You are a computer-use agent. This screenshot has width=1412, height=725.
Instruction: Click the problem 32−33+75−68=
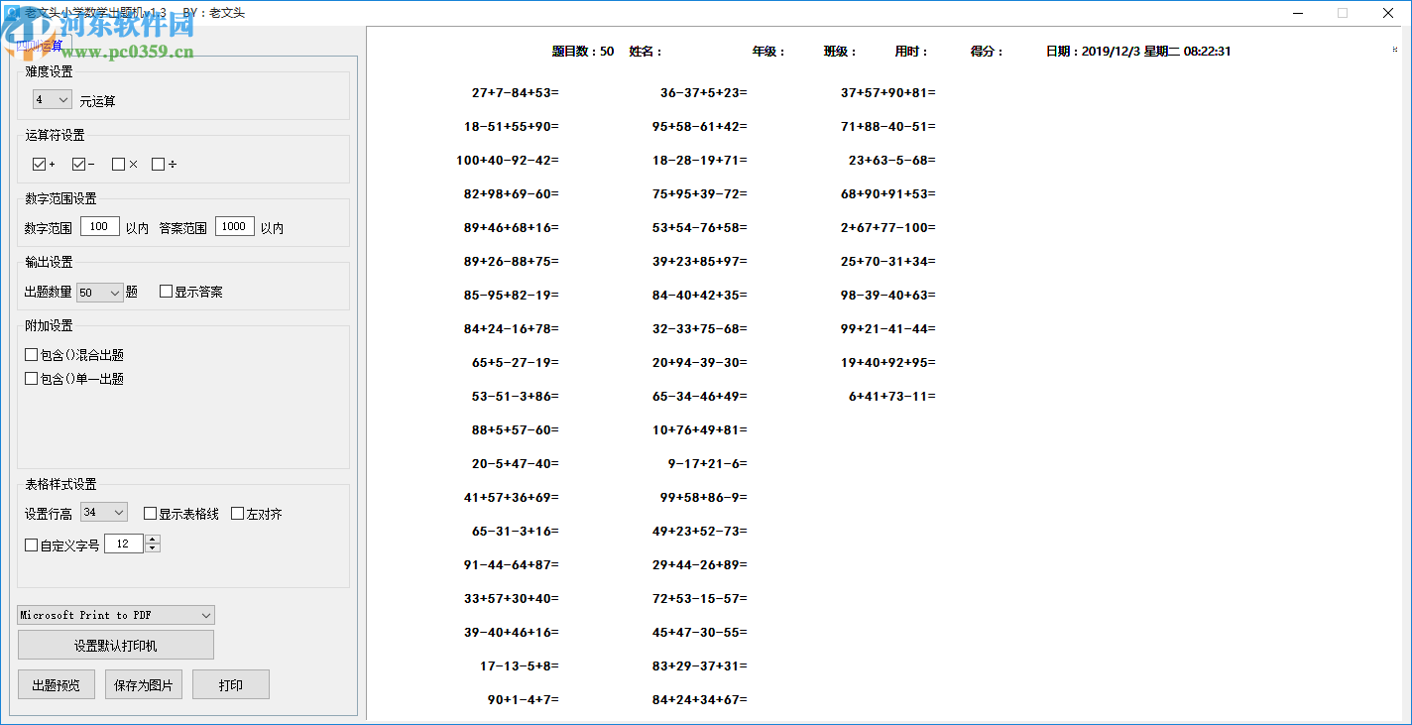(x=700, y=329)
